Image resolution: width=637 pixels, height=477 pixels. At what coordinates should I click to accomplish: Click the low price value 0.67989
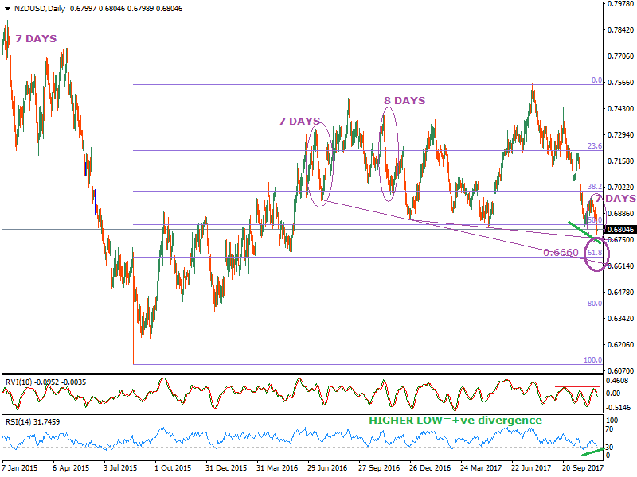tap(141, 9)
